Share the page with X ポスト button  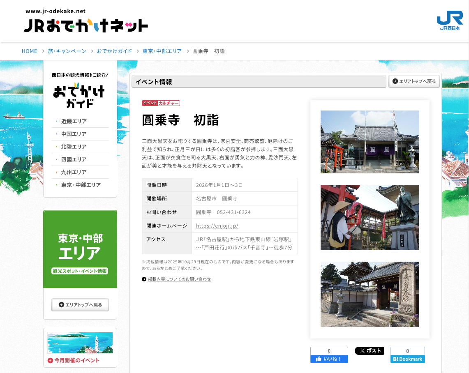(x=369, y=351)
